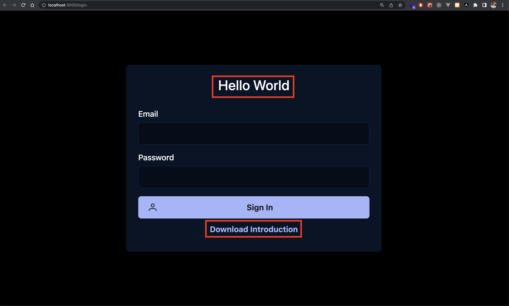
Task: Click the Sign In button
Action: 254,207
